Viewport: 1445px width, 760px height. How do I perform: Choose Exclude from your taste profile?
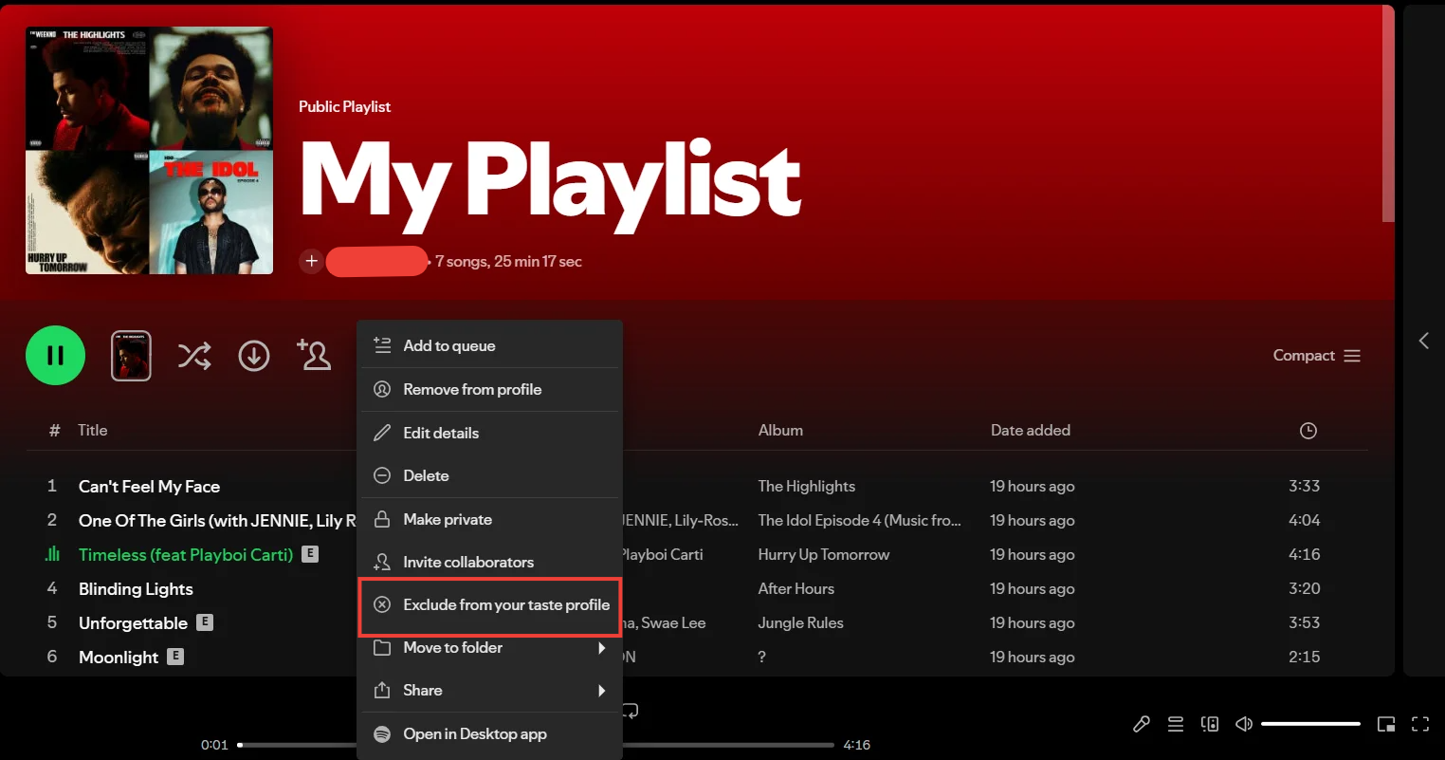pos(489,605)
